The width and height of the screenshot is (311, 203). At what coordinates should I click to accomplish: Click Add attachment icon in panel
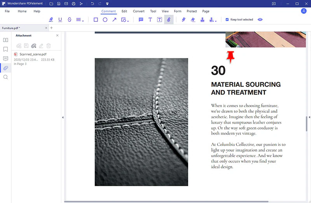34,46
